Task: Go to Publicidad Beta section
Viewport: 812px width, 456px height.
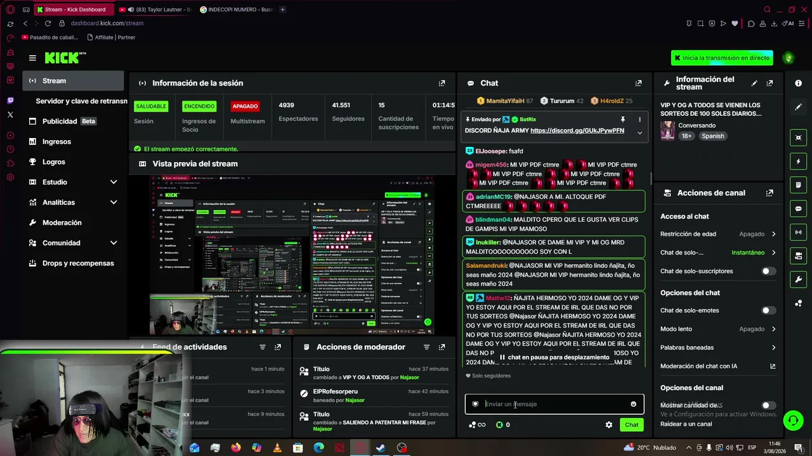Action: pyautogui.click(x=73, y=121)
